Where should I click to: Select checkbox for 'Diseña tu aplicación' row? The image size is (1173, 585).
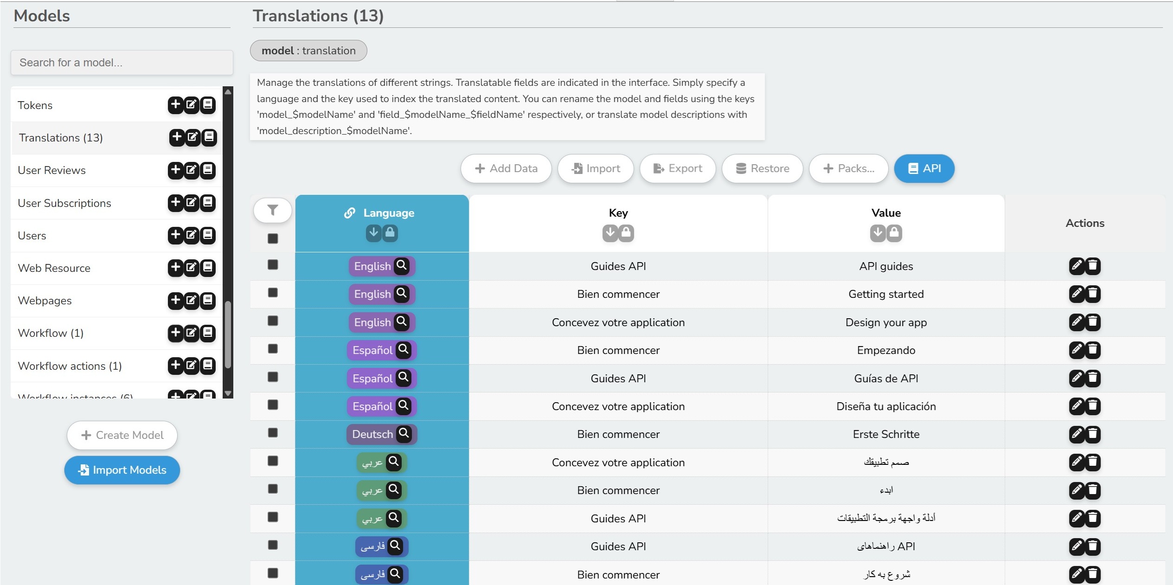point(273,405)
